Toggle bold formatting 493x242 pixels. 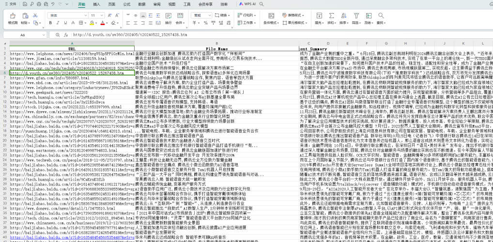click(51, 23)
